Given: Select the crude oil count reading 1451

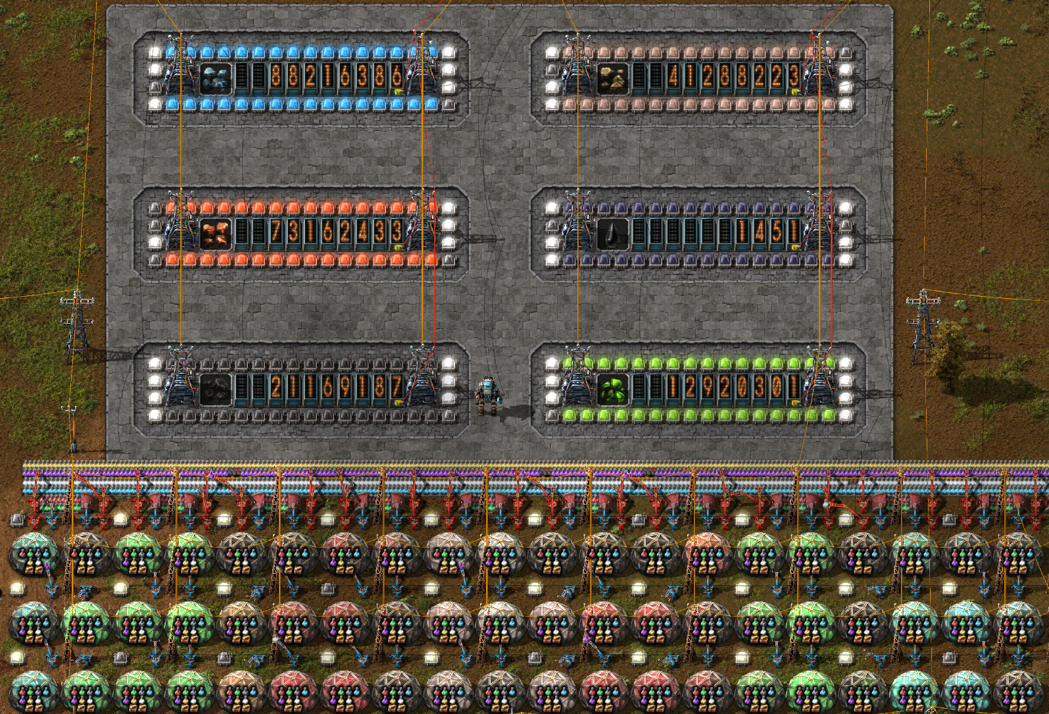Looking at the screenshot, I should coord(768,233).
